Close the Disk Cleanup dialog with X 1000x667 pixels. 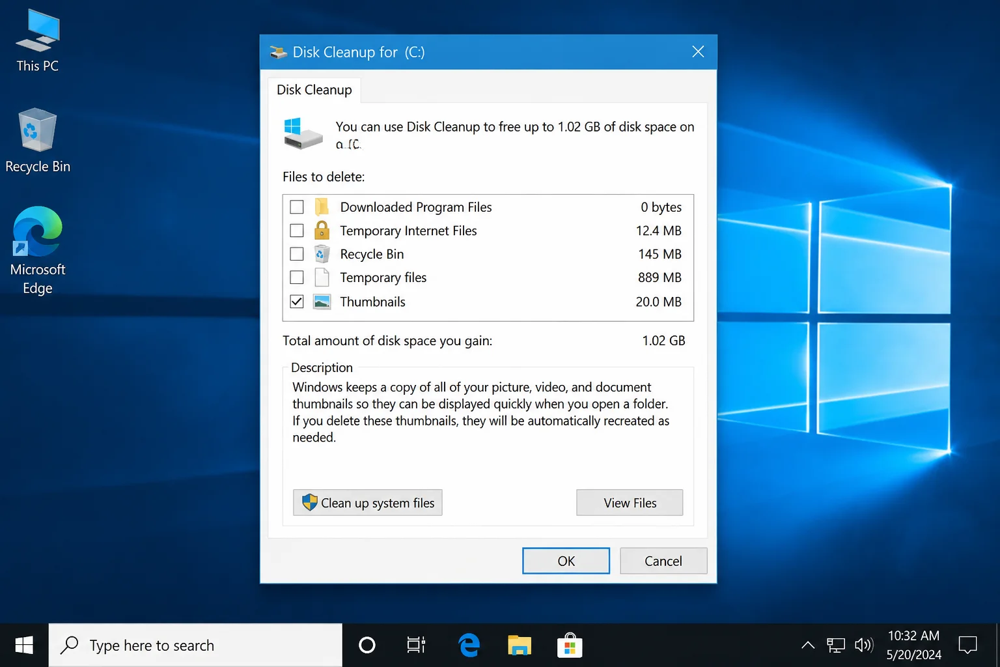coord(698,52)
